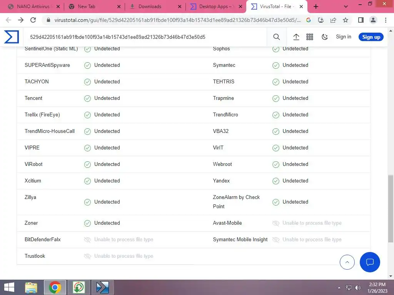This screenshot has height=295, width=394.
Task: Switch to the New Tab tab
Action: pyautogui.click(x=94, y=7)
